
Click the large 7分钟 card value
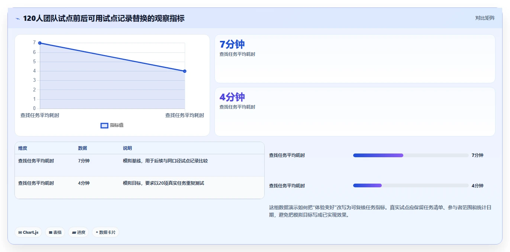pos(232,44)
